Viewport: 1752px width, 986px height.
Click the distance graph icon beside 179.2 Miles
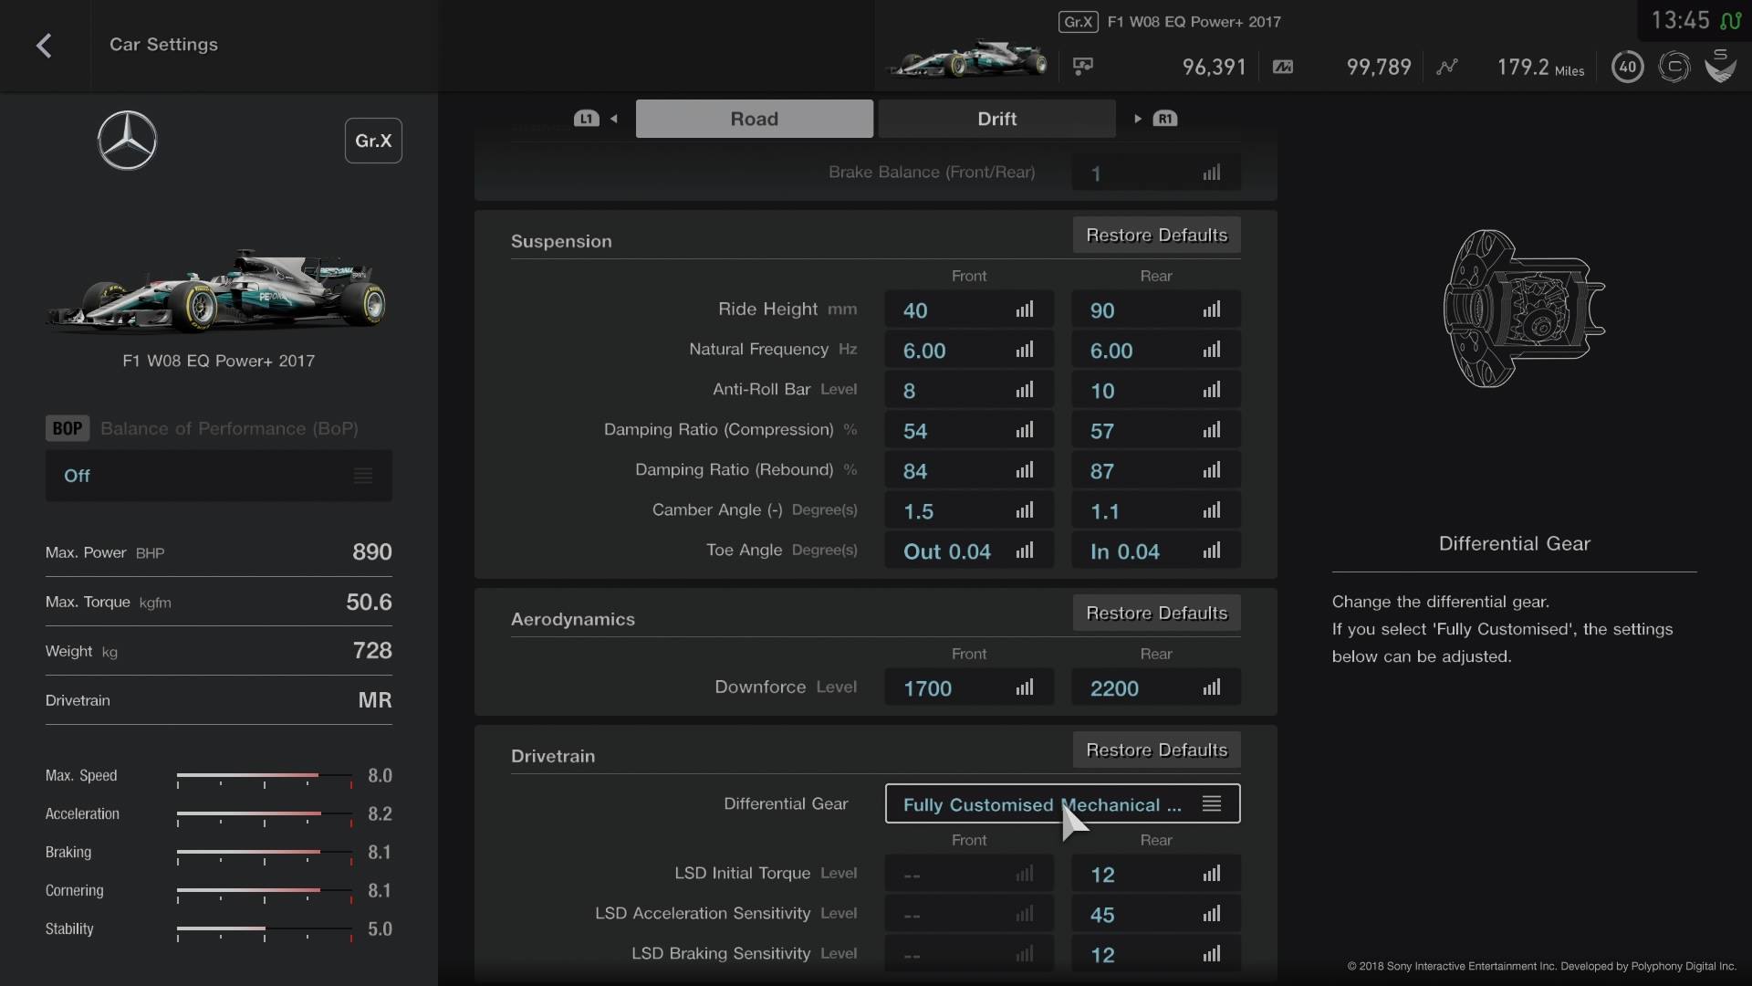tap(1447, 67)
